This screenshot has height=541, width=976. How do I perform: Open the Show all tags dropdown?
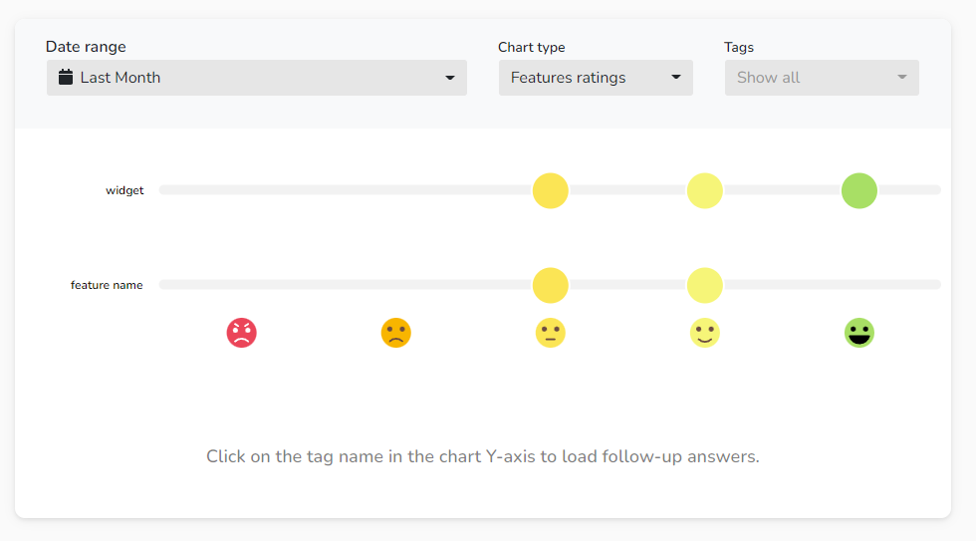click(x=822, y=78)
